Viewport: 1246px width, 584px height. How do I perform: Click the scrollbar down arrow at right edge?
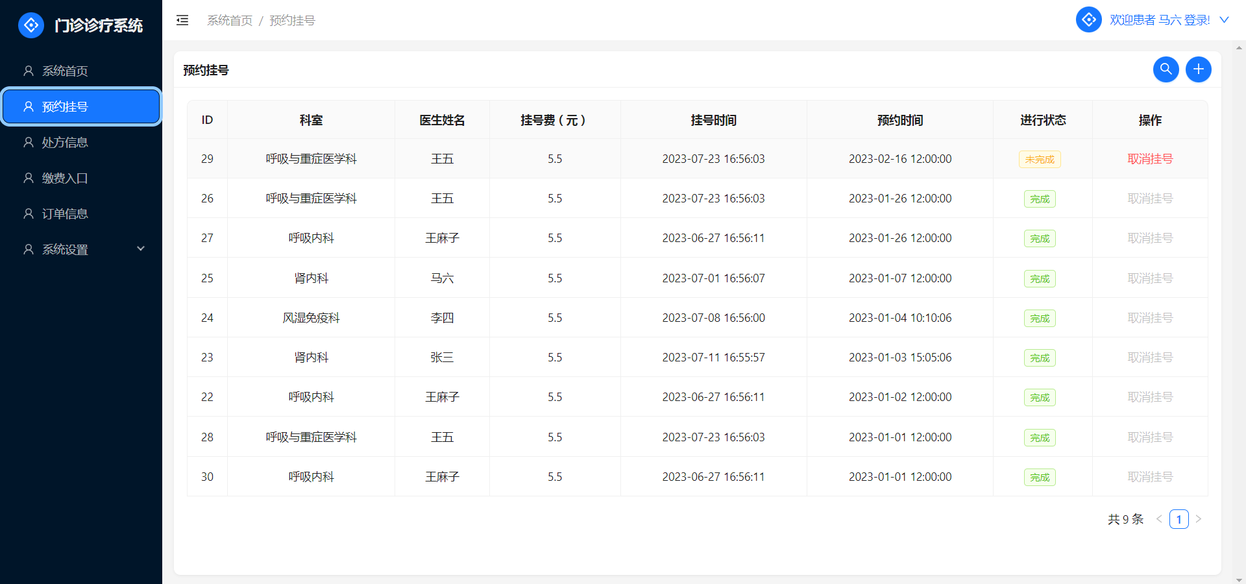1240,579
